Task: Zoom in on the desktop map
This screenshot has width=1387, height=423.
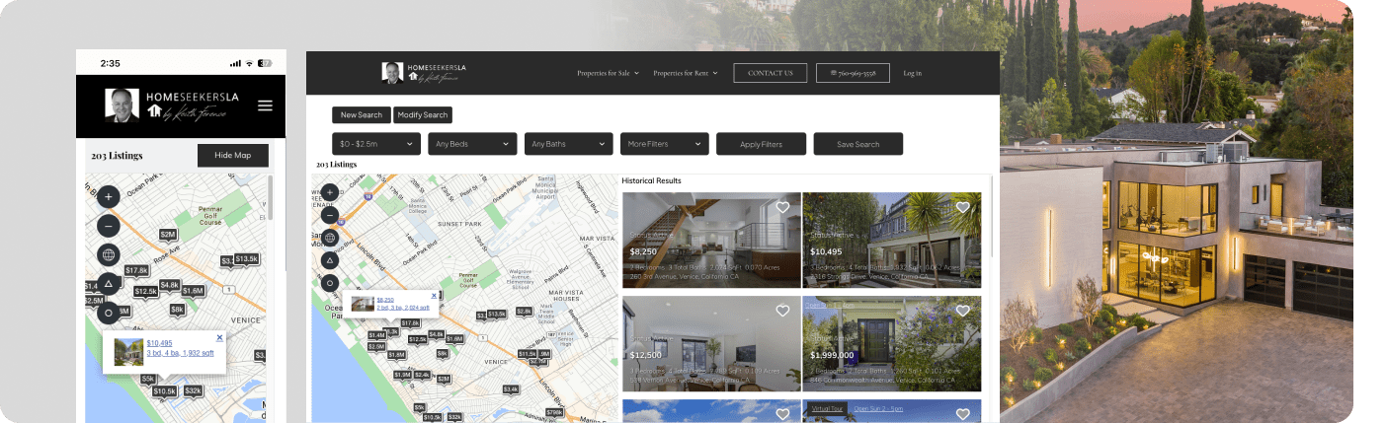Action: pyautogui.click(x=330, y=192)
